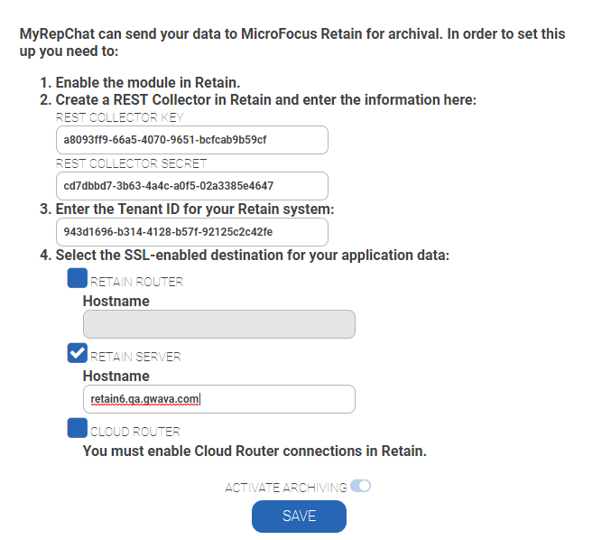Click the REST Collector Key input field

(x=191, y=140)
